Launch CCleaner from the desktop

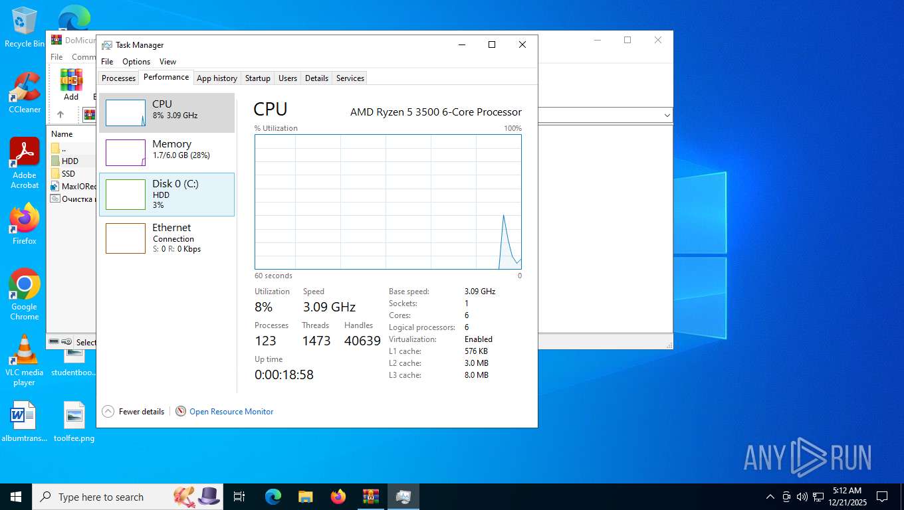[25, 92]
